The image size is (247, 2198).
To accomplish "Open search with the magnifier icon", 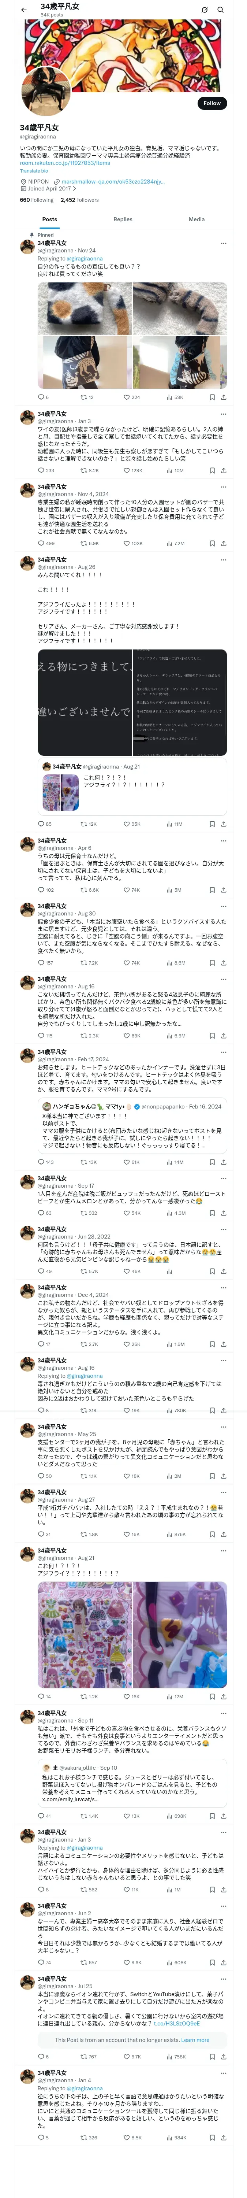I will (221, 10).
